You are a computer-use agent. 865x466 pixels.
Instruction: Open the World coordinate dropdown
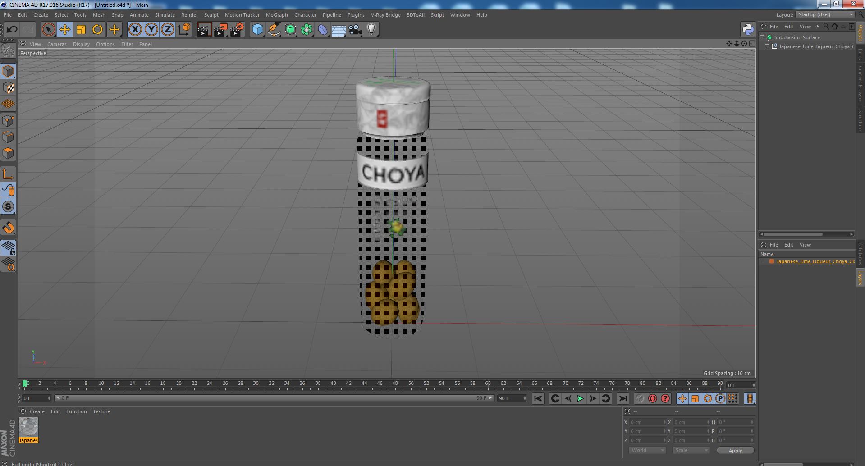[x=647, y=450]
